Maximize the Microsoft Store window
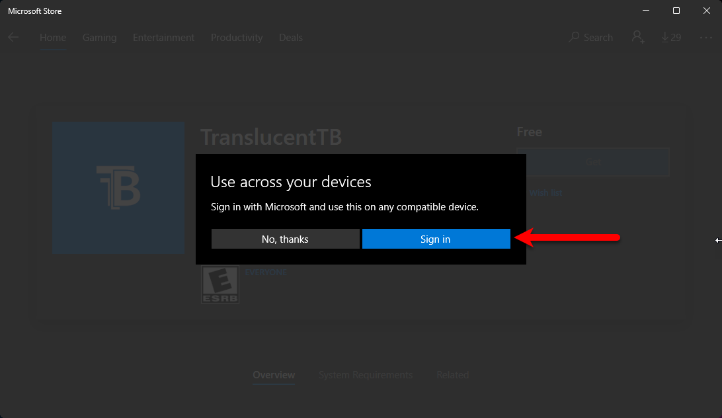 pyautogui.click(x=676, y=11)
